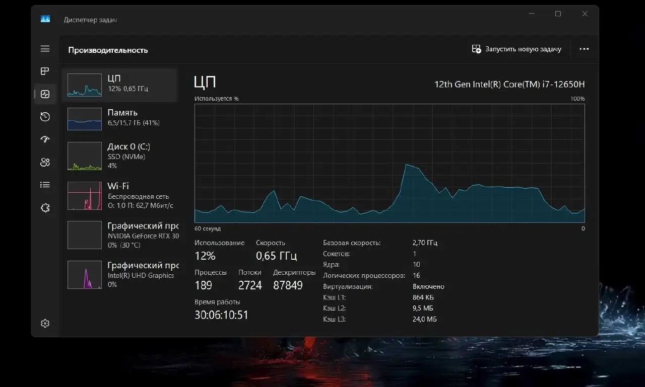Select the Performance page icon in sidebar
Viewport: 645px width, 387px height.
click(45, 94)
